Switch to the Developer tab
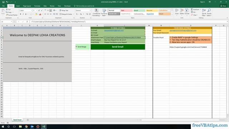 click(x=67, y=6)
